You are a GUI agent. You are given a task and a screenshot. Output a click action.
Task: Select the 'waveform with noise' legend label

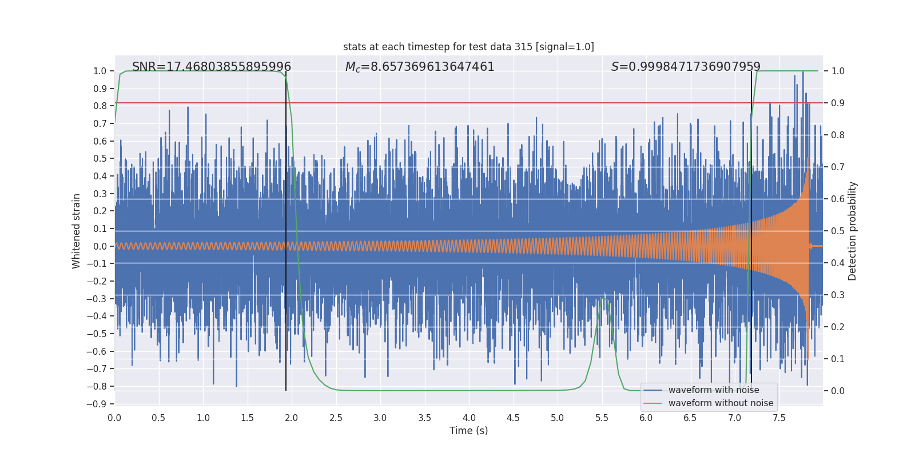(714, 390)
